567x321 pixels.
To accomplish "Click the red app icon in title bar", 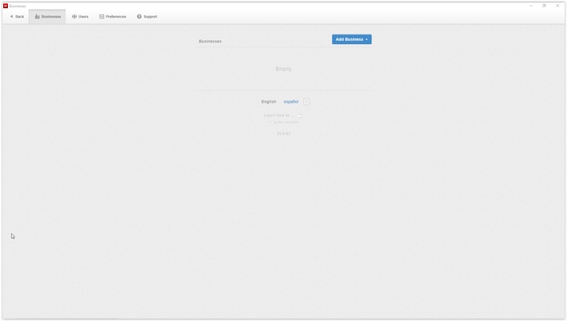I will (x=6, y=6).
